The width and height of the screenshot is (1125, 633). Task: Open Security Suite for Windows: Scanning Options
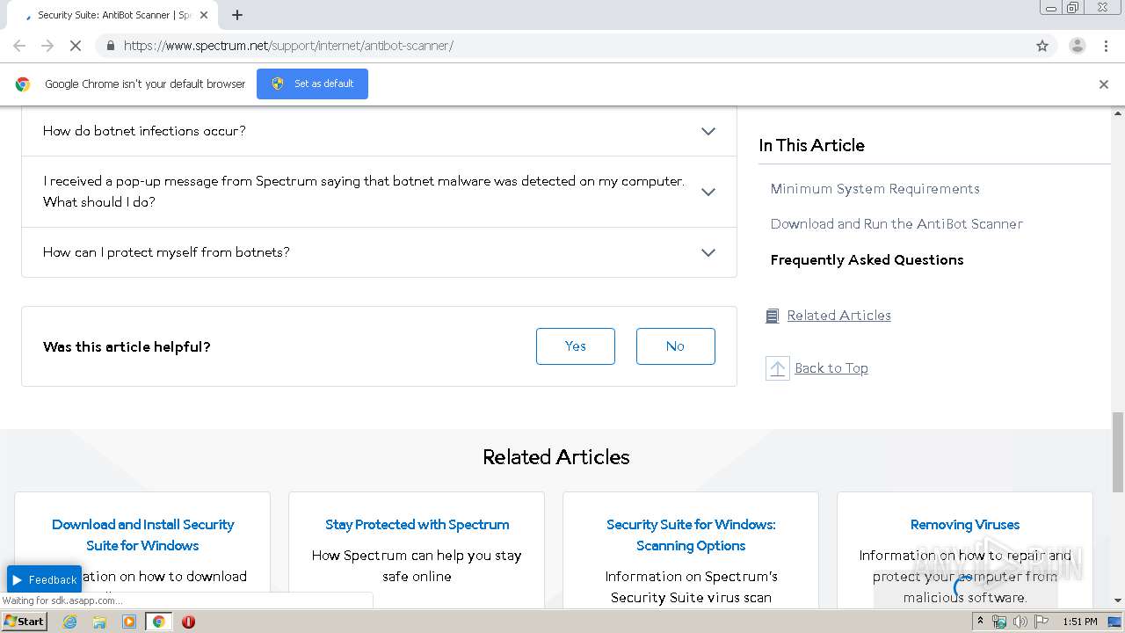click(x=691, y=535)
